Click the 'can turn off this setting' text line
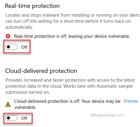The width and height of the screenshot is (140, 127). coord(68,21)
